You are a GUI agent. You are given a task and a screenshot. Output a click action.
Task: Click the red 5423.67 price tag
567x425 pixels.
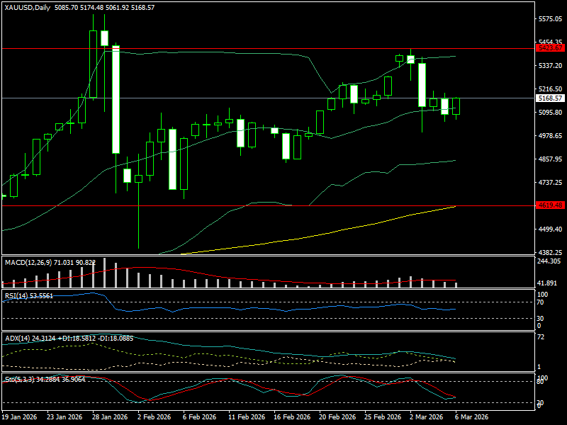(551, 48)
